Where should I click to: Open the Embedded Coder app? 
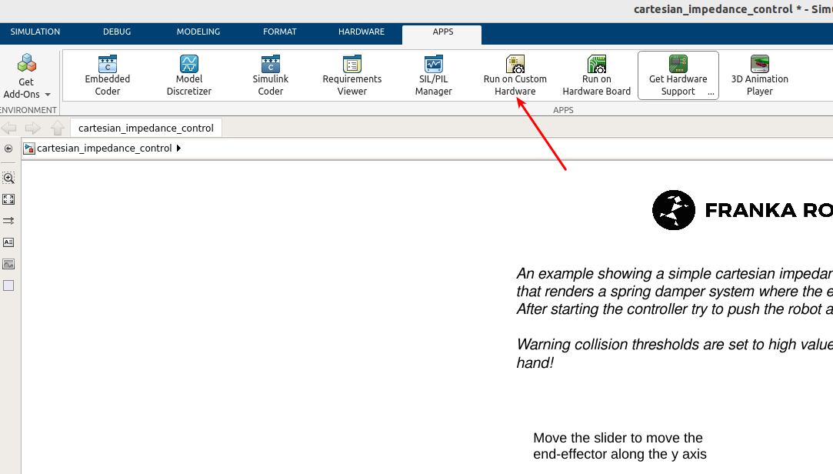click(x=107, y=75)
